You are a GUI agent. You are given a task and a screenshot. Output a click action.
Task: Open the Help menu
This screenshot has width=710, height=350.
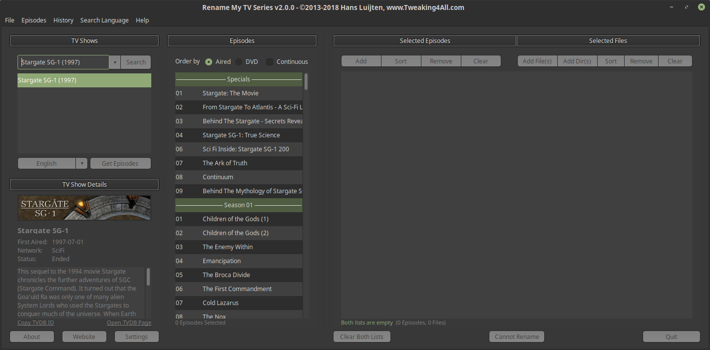point(142,20)
